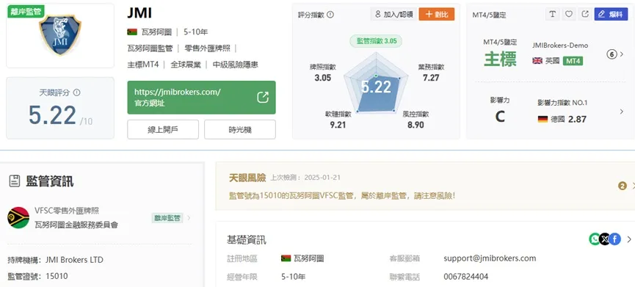The image size is (635, 287).
Task: Click the JMI broker shield logo
Action: point(60,34)
